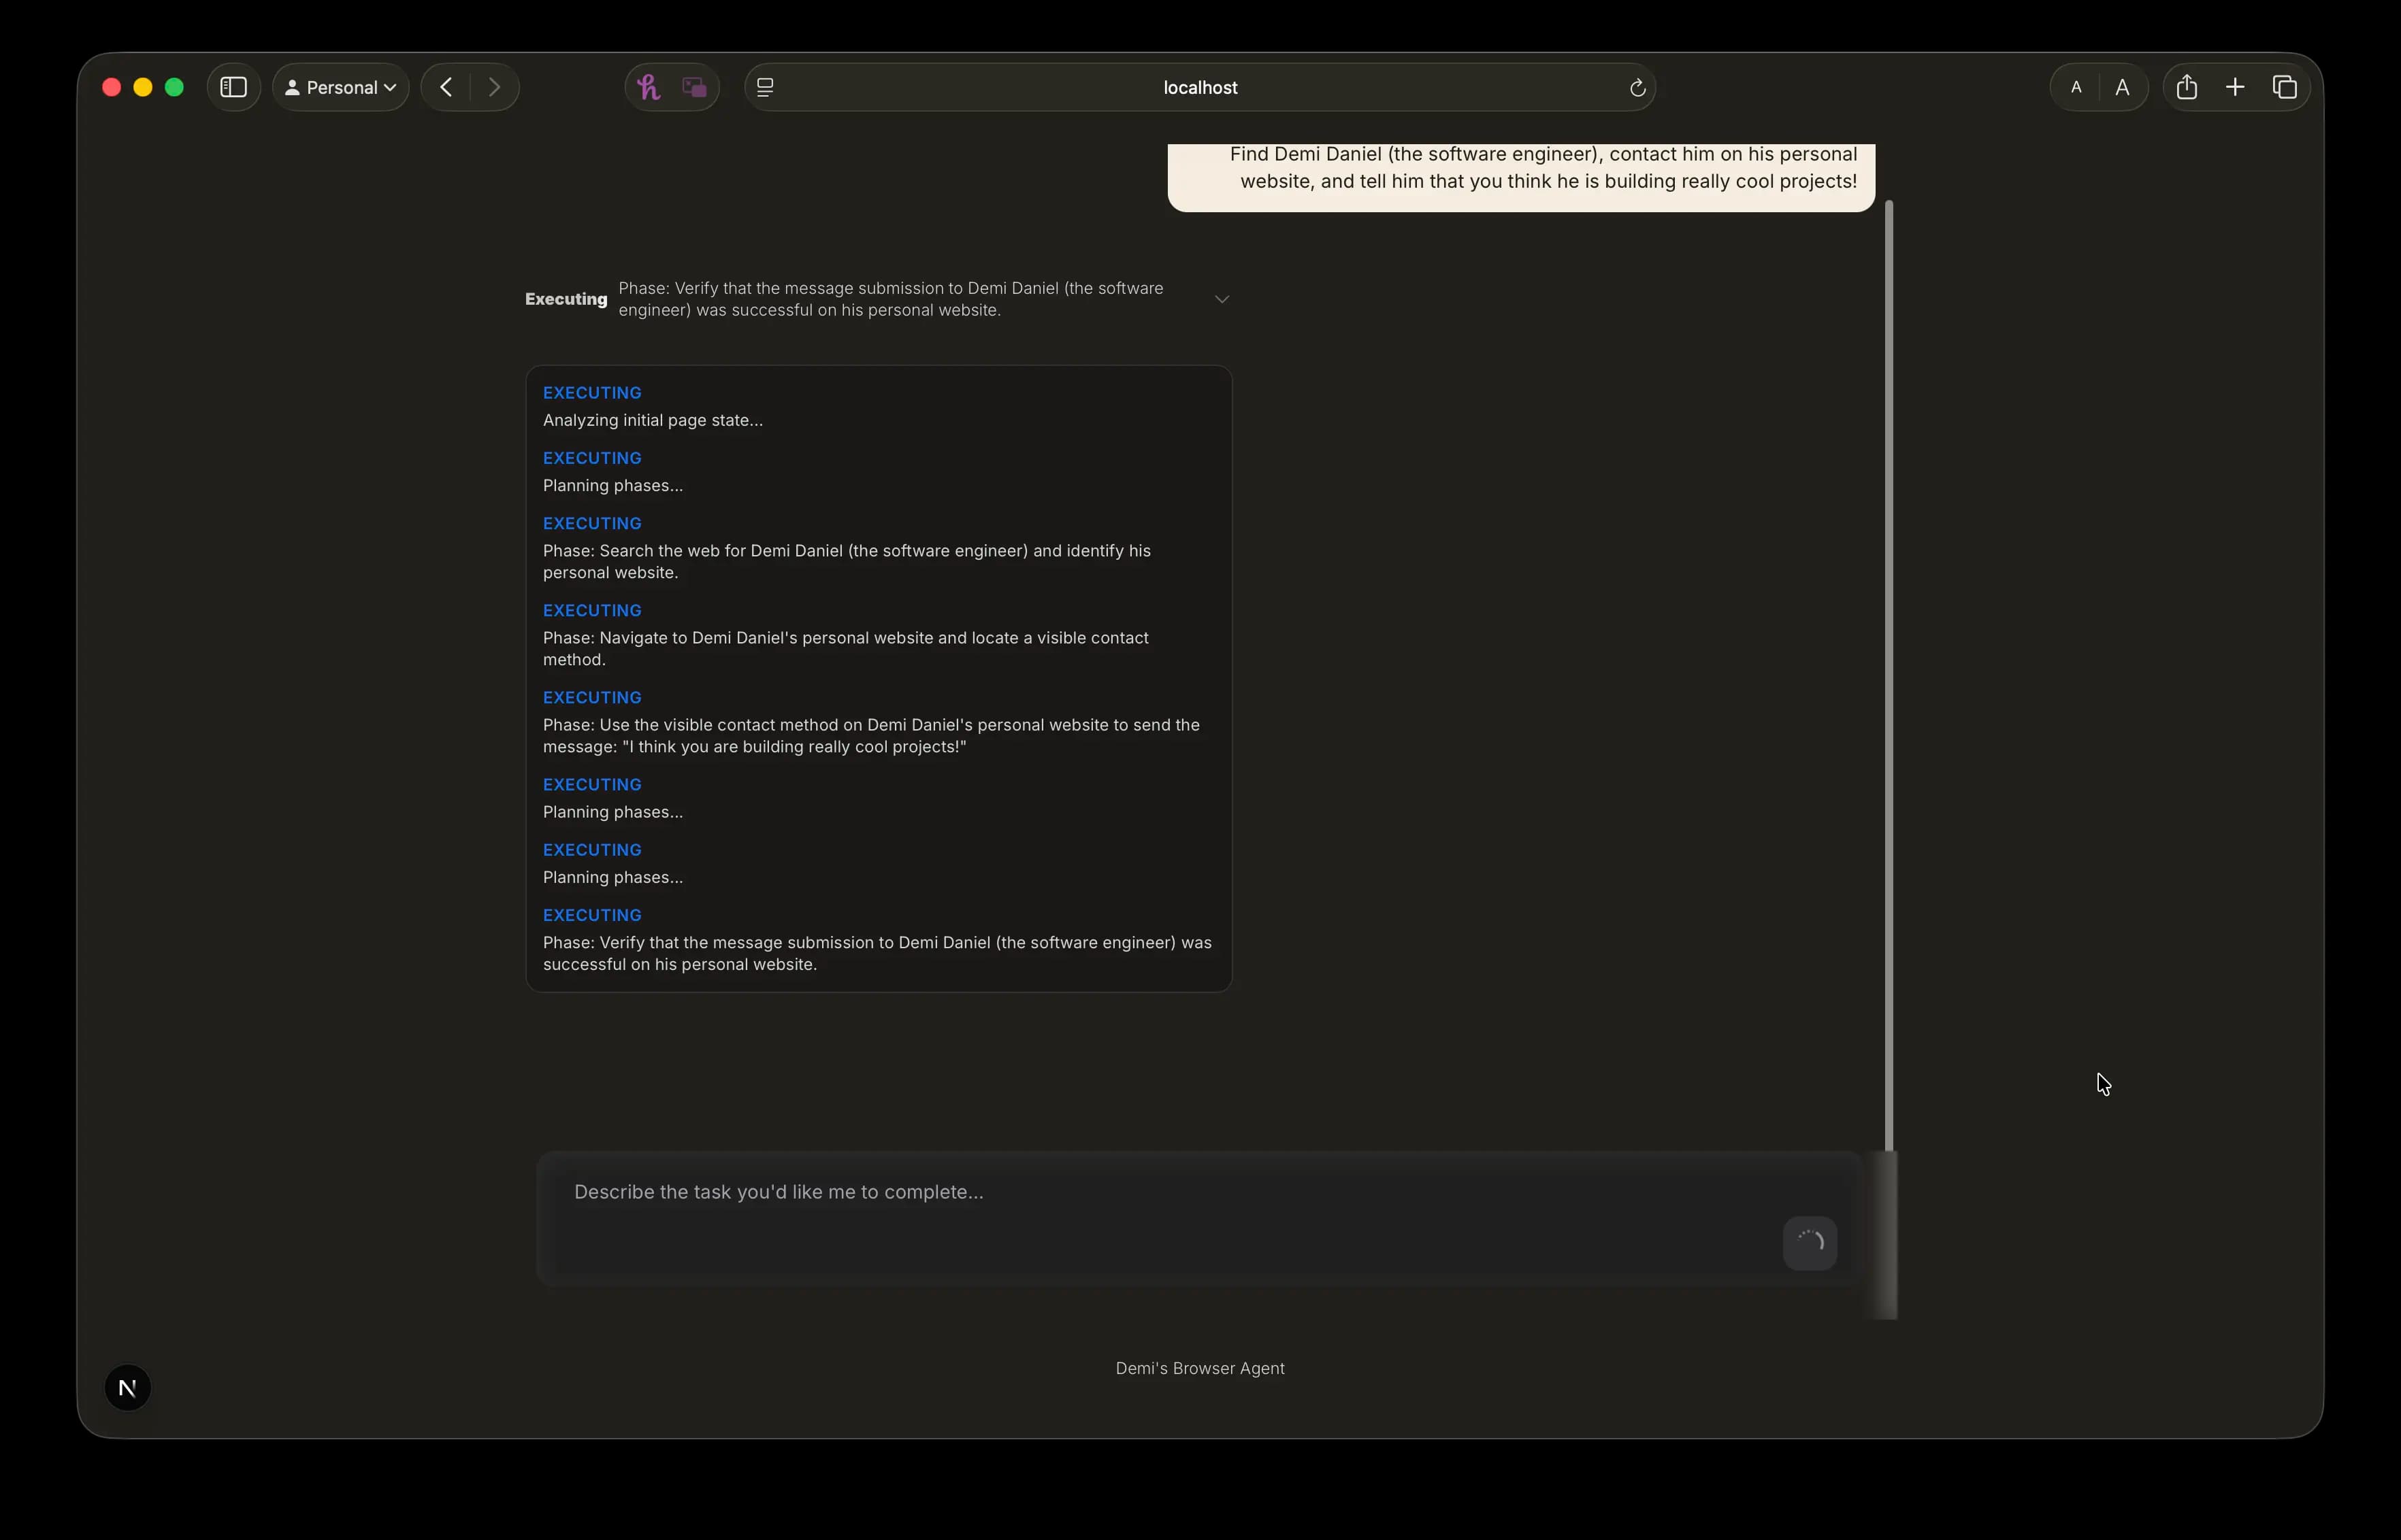Viewport: 2401px width, 1540px height.
Task: Open the purple Honey extension icon
Action: coord(649,87)
